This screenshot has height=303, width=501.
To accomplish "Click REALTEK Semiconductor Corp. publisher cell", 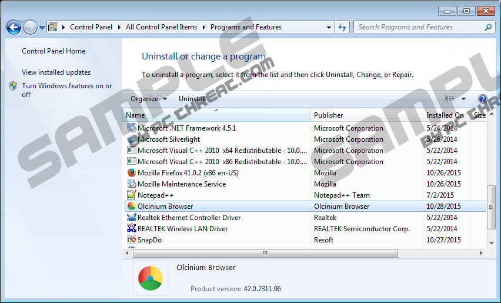I will pyautogui.click(x=362, y=229).
